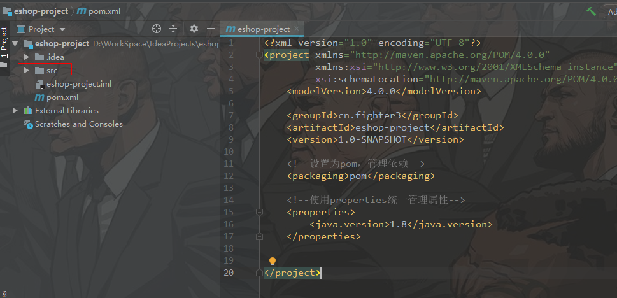The height and width of the screenshot is (298, 617).
Task: Fold the properties block at line 15
Action: [x=259, y=212]
